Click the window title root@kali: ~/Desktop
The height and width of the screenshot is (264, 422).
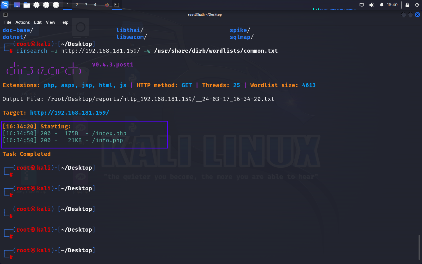(x=205, y=15)
